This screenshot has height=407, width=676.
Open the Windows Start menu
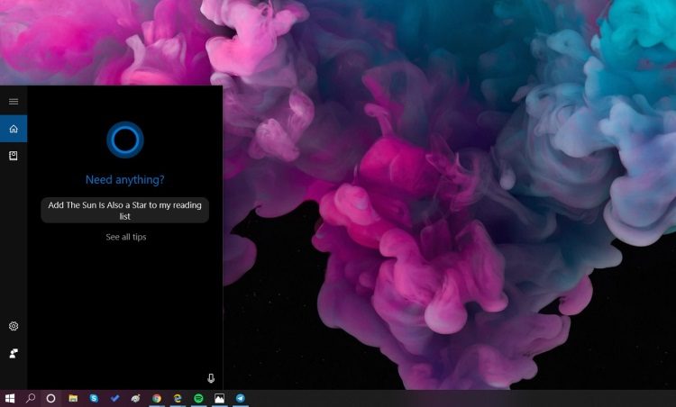pyautogui.click(x=10, y=398)
